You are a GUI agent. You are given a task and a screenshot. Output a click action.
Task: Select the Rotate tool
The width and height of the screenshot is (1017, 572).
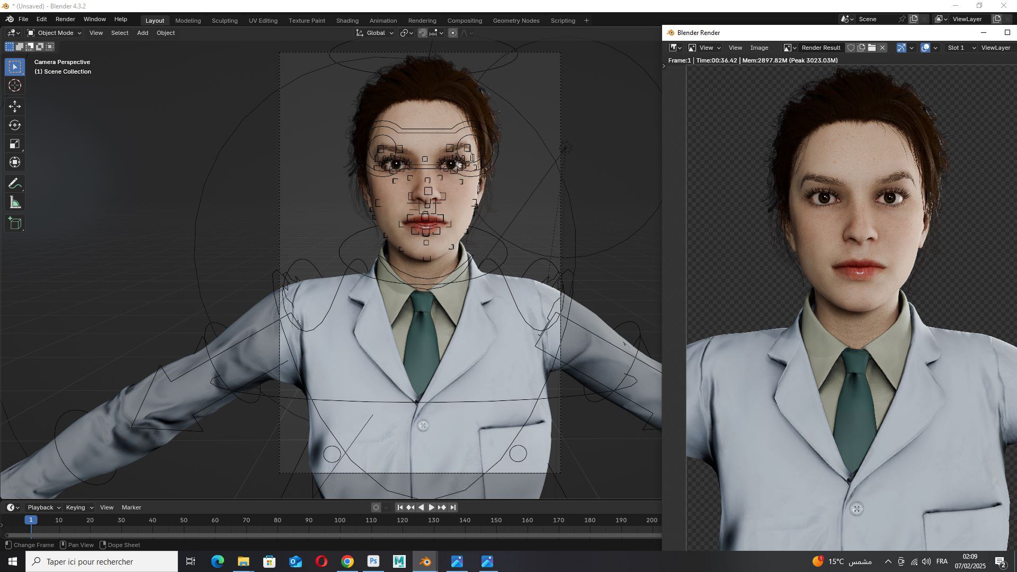click(15, 125)
